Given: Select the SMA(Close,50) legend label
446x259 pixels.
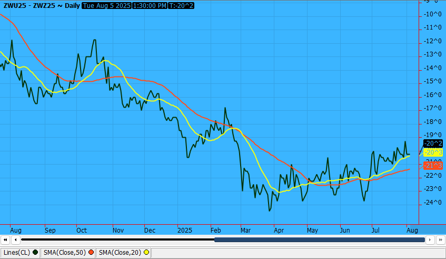Looking at the screenshot, I should coord(66,253).
